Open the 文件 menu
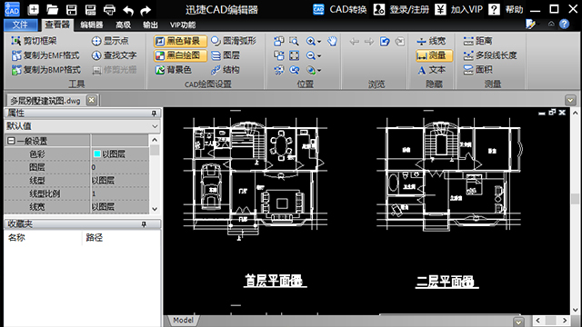The image size is (582, 327). pos(20,25)
